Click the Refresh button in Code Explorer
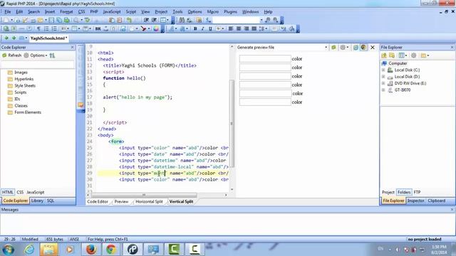 tap(11, 55)
